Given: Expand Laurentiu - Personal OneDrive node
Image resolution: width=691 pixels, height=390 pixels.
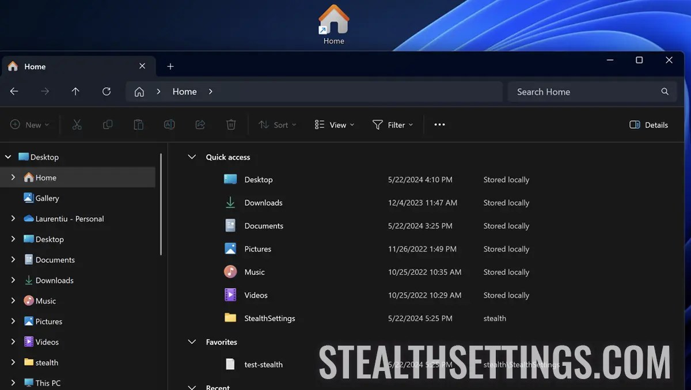Looking at the screenshot, I should pos(13,219).
